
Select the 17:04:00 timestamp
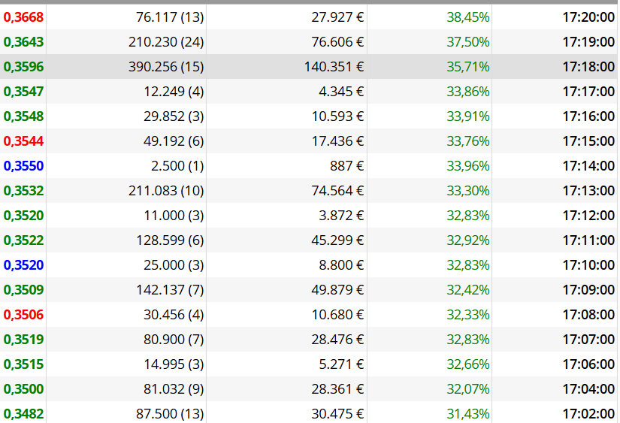[588, 389]
